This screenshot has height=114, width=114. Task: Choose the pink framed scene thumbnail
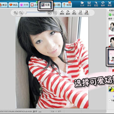point(111,57)
